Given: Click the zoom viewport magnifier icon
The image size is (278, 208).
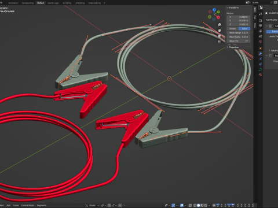Looking at the screenshot, I should (x=220, y=25).
